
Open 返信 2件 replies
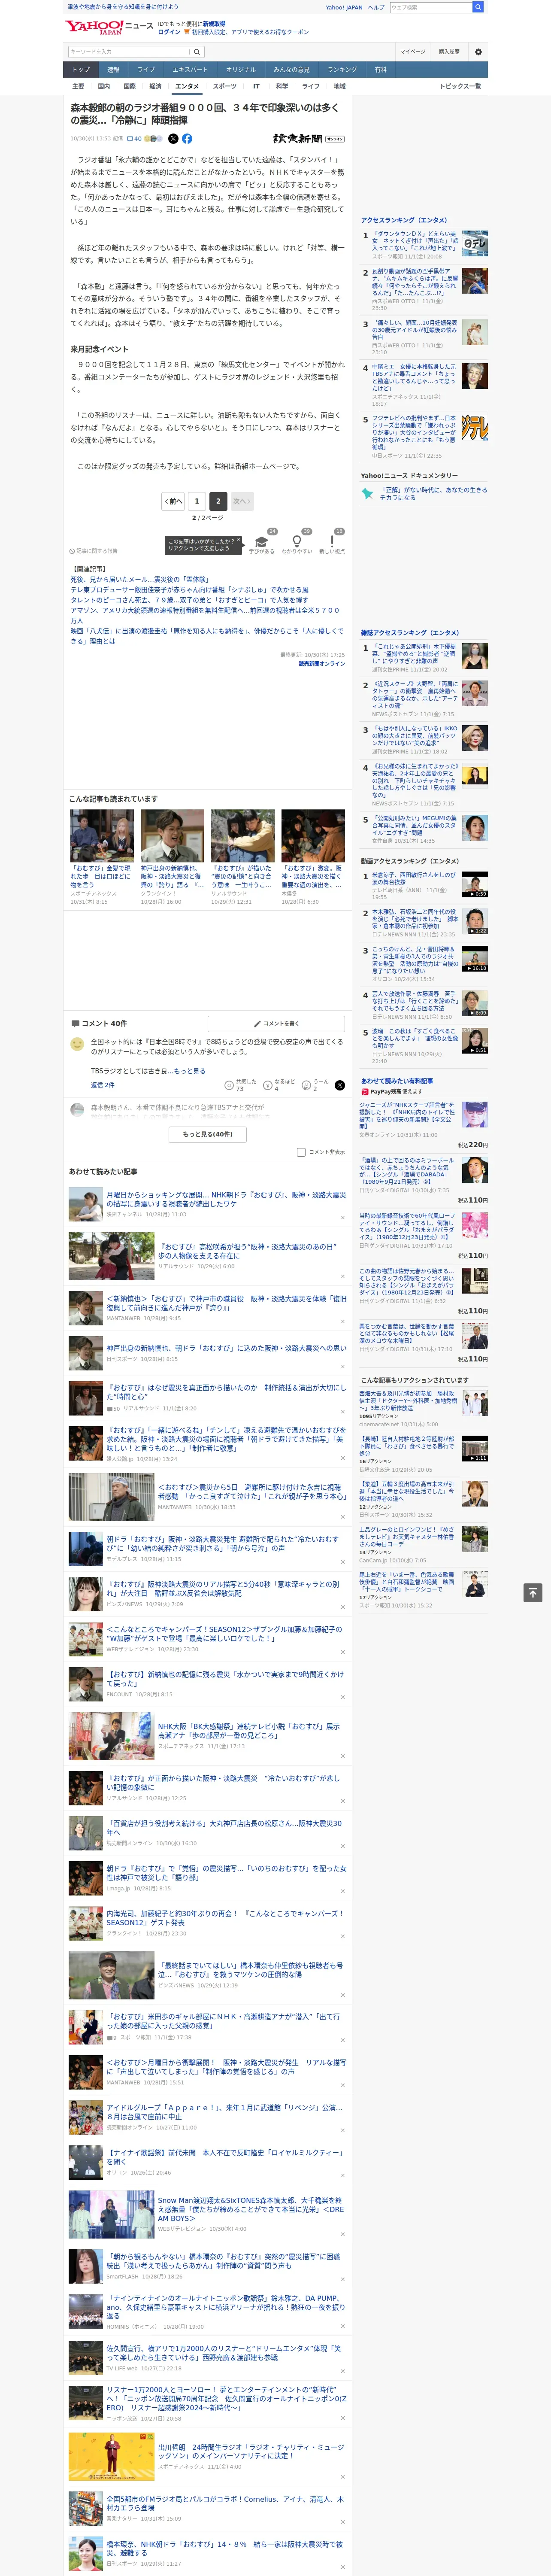(x=103, y=1085)
